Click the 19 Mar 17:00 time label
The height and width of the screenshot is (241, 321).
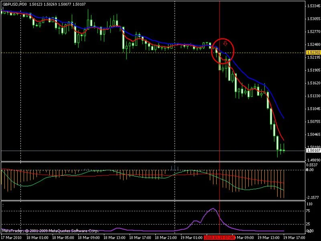[x=295, y=238]
